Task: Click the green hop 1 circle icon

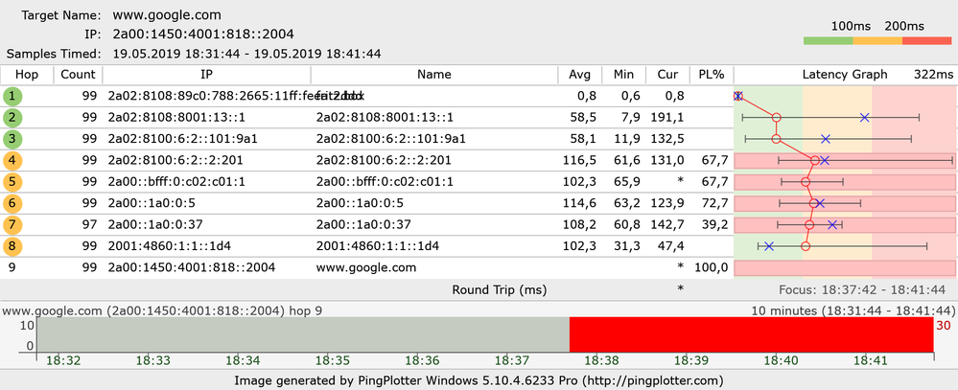Action: click(x=11, y=97)
